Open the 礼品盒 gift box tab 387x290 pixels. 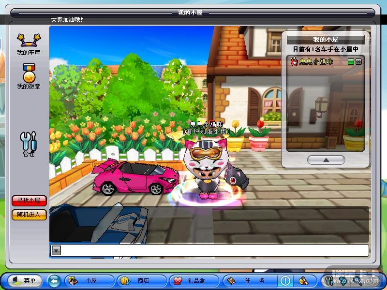(194, 281)
